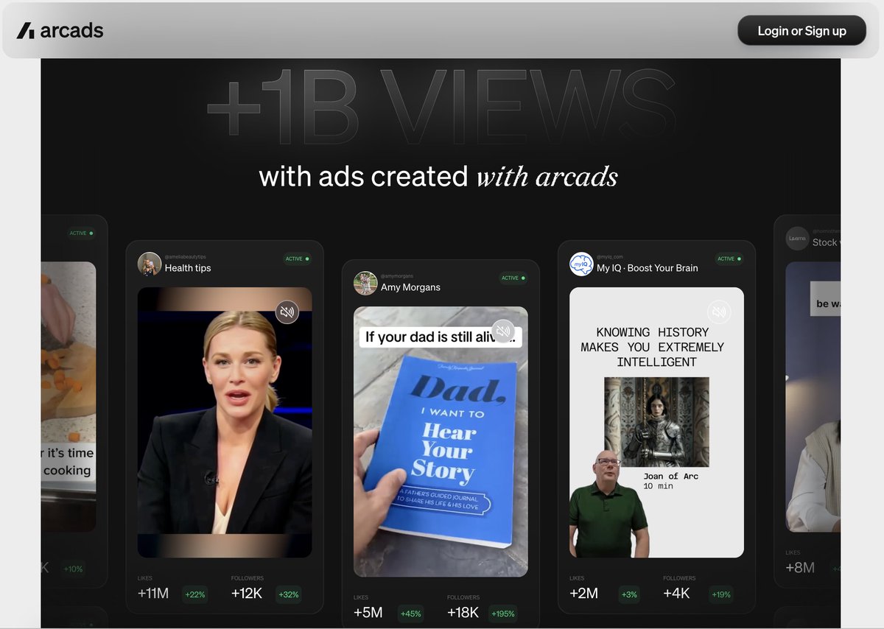This screenshot has width=884, height=629.
Task: Click the @ameliabeautytips handle
Action: coord(186,257)
